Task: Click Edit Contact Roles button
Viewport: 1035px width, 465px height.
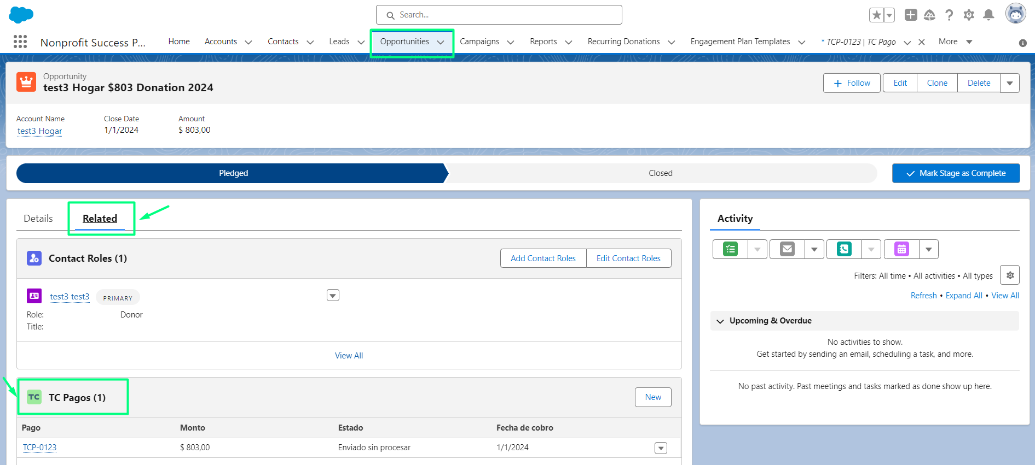Action: point(628,258)
